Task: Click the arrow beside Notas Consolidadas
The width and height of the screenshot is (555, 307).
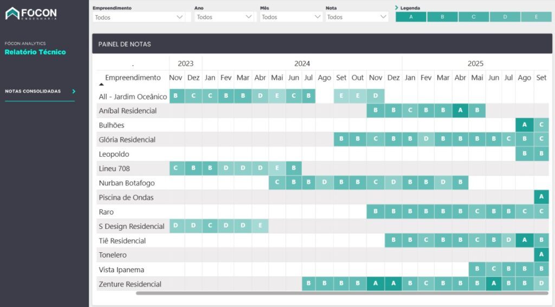Action: [74, 92]
